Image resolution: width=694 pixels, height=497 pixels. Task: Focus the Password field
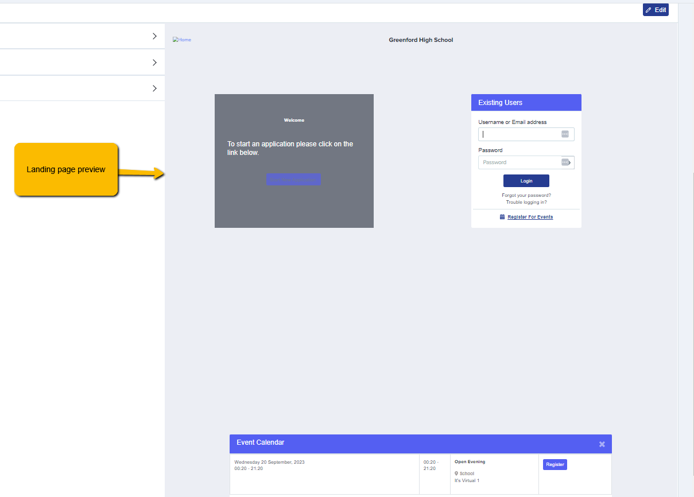[526, 162]
